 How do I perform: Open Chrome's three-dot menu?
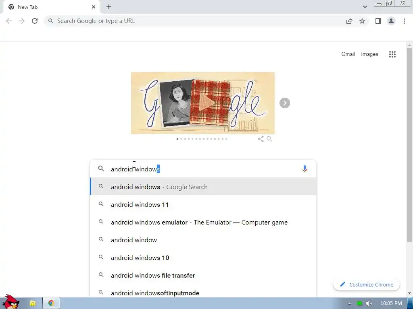coord(404,21)
